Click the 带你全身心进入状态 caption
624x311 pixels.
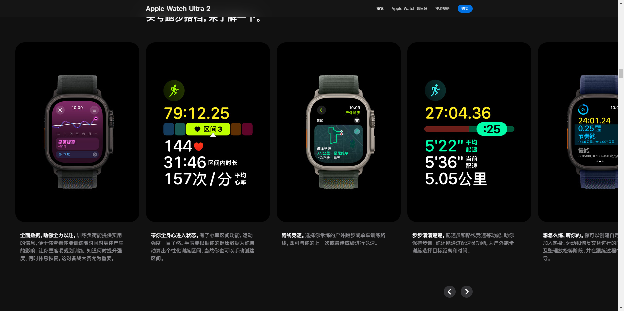(x=175, y=235)
